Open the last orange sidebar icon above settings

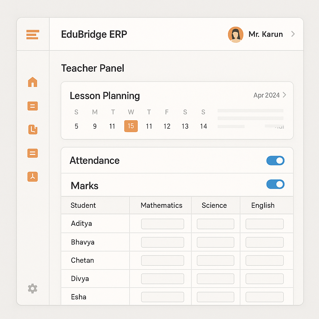32,177
